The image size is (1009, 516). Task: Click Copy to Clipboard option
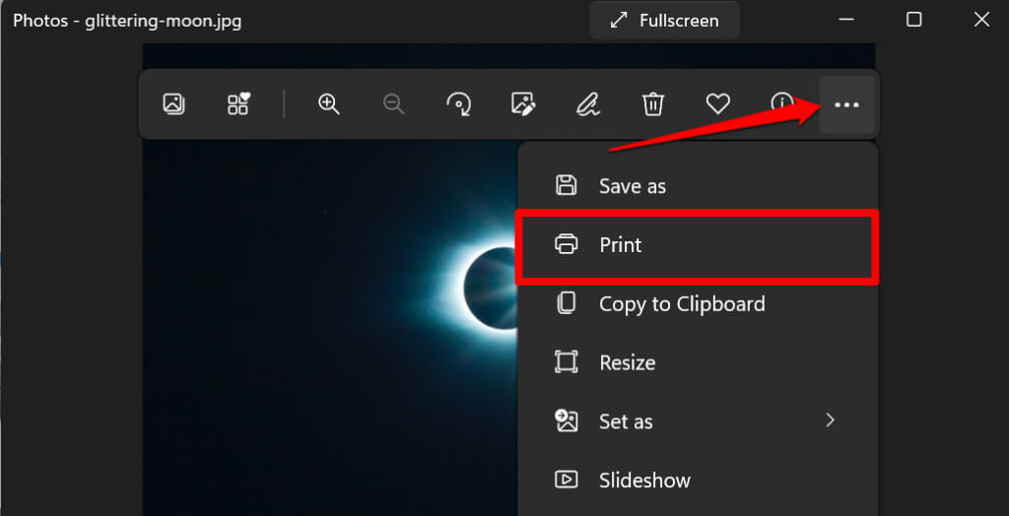click(681, 303)
